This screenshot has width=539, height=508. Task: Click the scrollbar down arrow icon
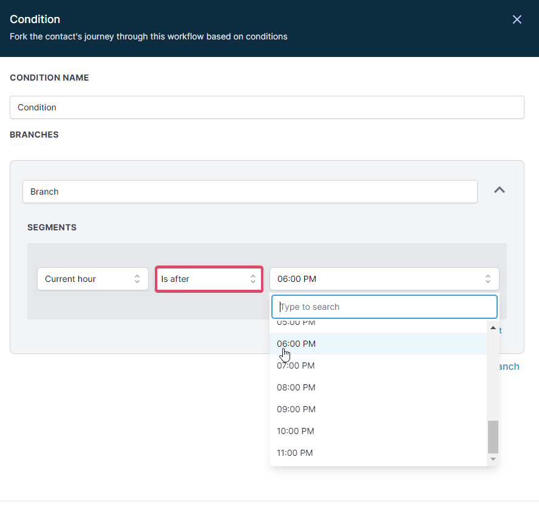493,460
